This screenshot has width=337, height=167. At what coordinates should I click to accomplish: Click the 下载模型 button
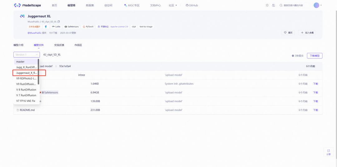315,55
